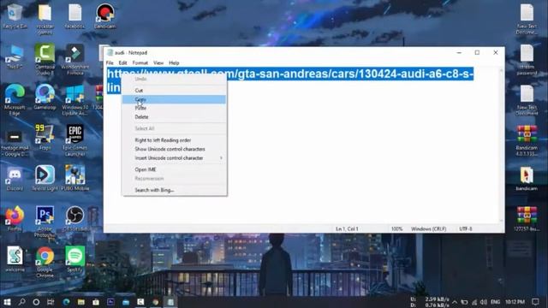Open the Help menu in Notepad
This screenshot has width=548, height=308.
click(174, 62)
